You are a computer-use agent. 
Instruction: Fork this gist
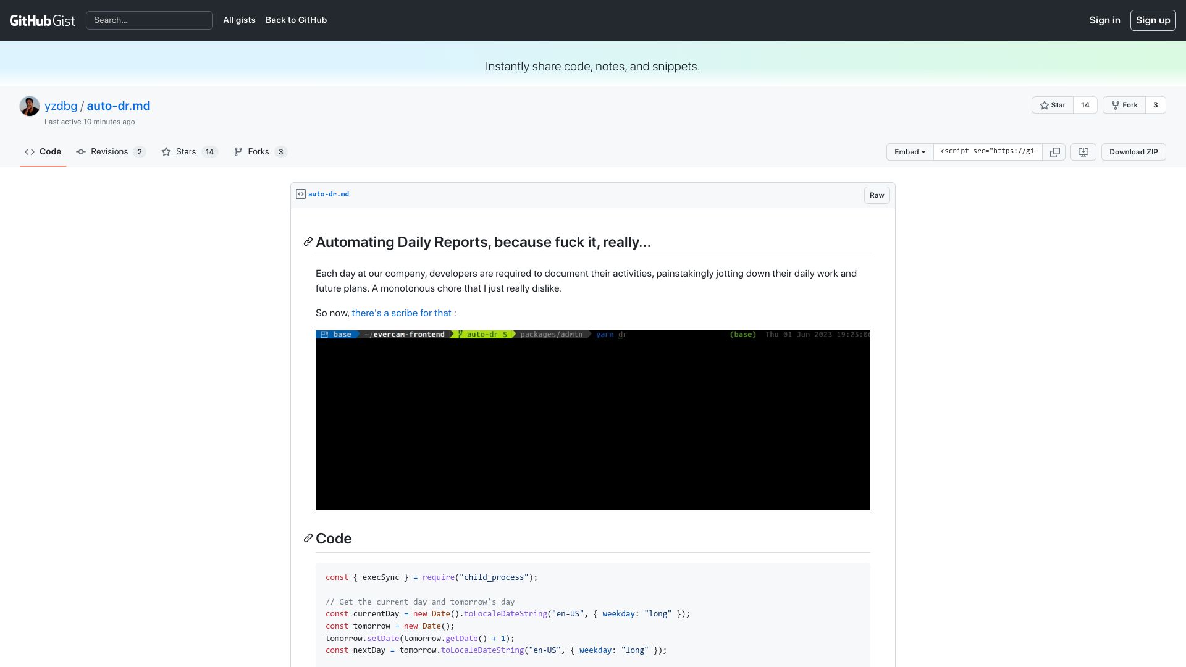coord(1124,106)
